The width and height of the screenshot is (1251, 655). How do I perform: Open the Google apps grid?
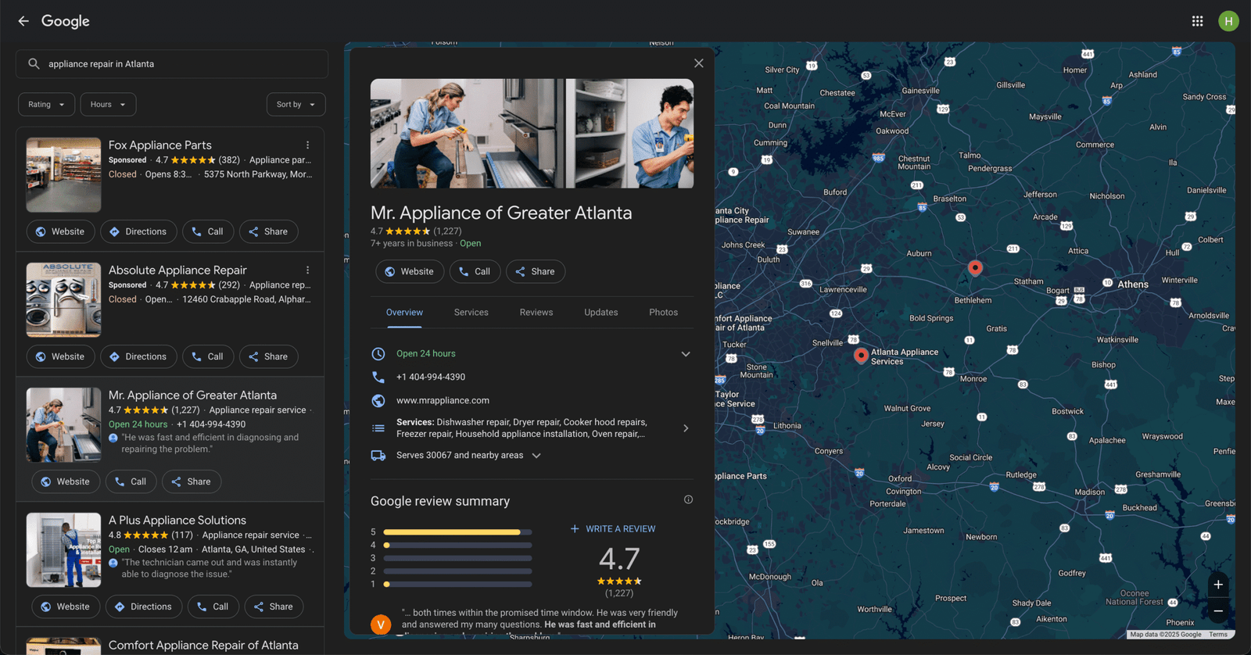(1197, 21)
